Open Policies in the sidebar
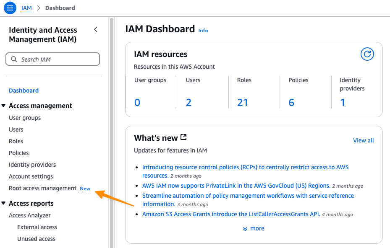 [x=18, y=152]
